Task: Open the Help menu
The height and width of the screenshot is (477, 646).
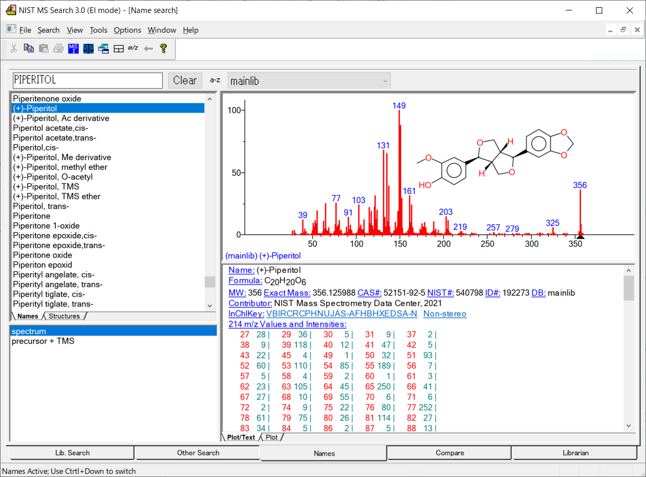Action: point(191,30)
